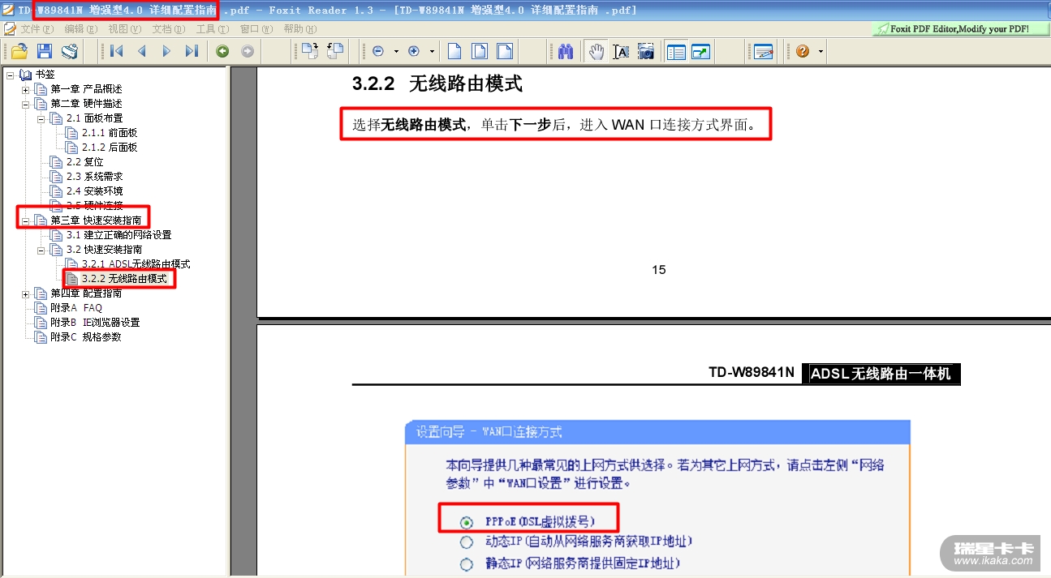Select the text selection tool
The width and height of the screenshot is (1051, 578).
(x=621, y=51)
